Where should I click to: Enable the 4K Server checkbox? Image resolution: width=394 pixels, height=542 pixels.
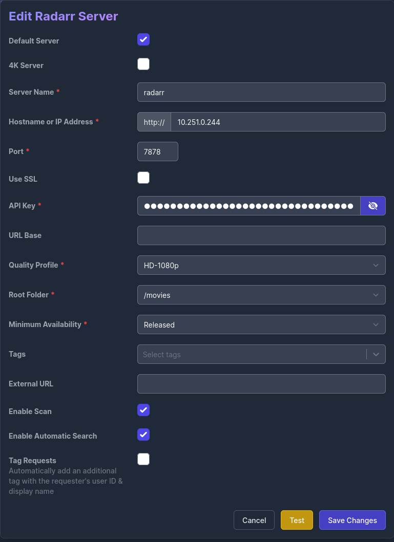point(143,64)
